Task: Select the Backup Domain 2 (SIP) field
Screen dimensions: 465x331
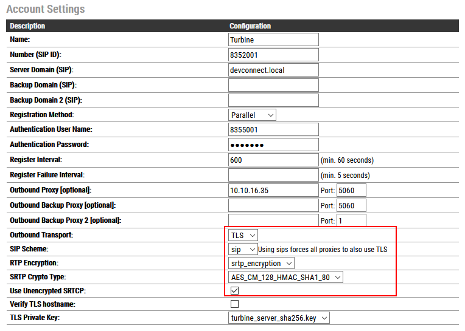Action: [x=273, y=100]
